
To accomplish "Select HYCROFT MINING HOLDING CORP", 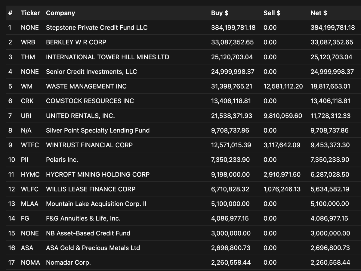I will point(98,175).
